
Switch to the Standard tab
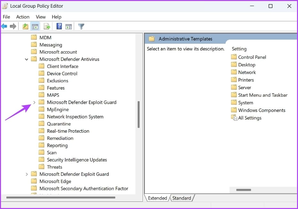[x=181, y=198]
